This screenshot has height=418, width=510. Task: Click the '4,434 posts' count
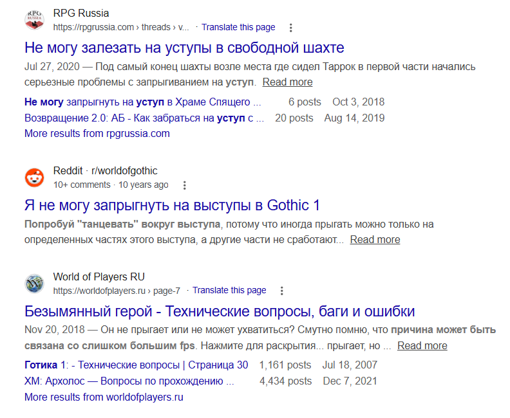coord(285,381)
